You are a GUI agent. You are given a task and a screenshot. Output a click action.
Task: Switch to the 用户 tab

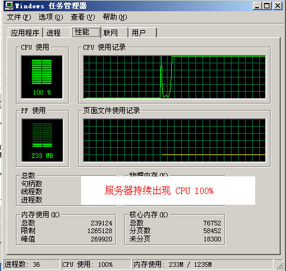pyautogui.click(x=143, y=33)
